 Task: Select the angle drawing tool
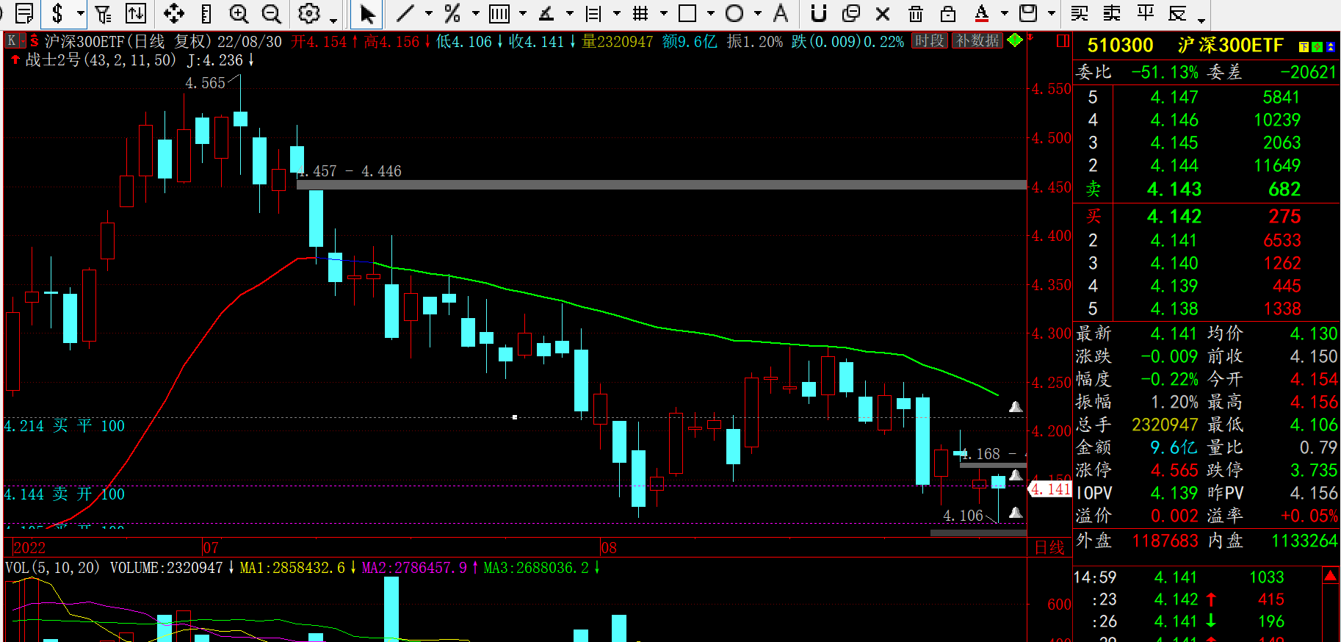(546, 13)
